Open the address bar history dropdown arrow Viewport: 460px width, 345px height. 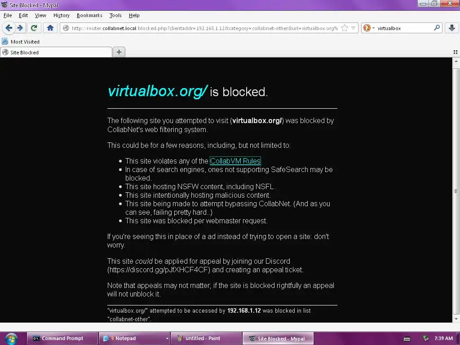pyautogui.click(x=354, y=28)
